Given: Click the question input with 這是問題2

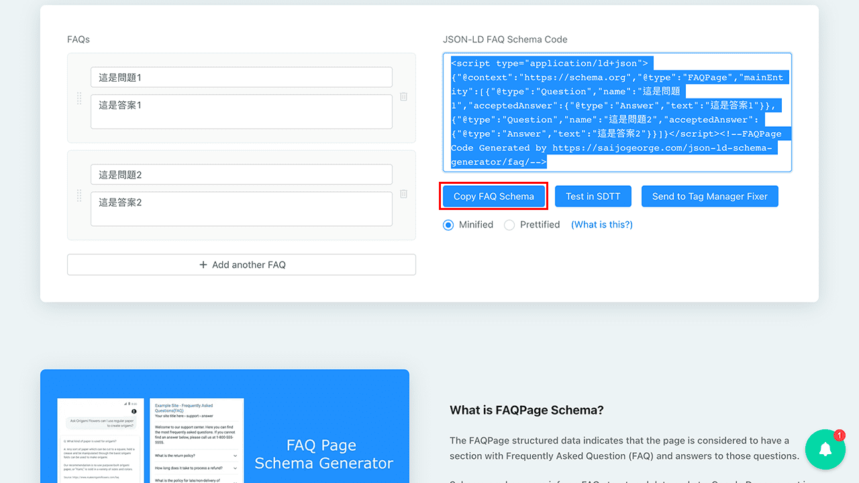Looking at the screenshot, I should click(242, 174).
